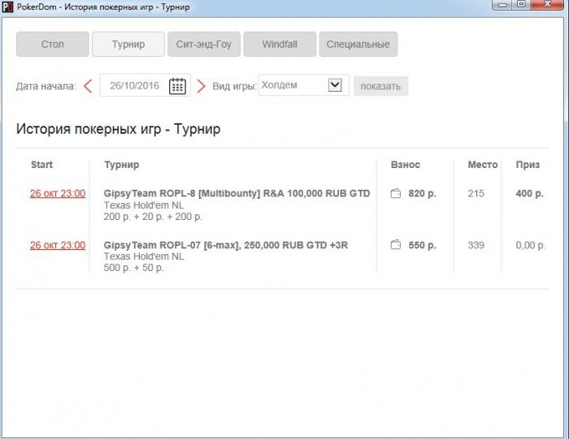Click the 550 р. buy-in value
The image size is (569, 439).
click(x=422, y=245)
